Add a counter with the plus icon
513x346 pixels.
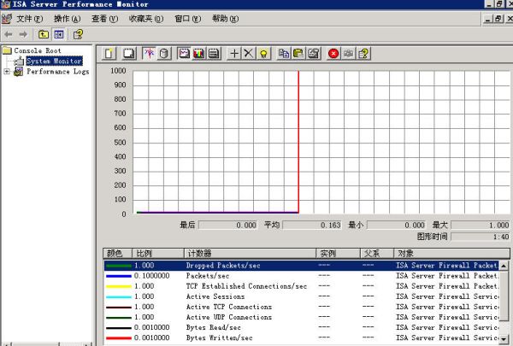[x=235, y=53]
